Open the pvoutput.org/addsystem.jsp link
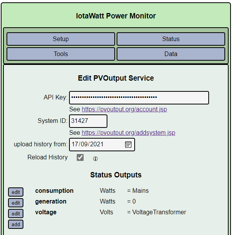Screen dimensions: 234x235 pos(129,132)
